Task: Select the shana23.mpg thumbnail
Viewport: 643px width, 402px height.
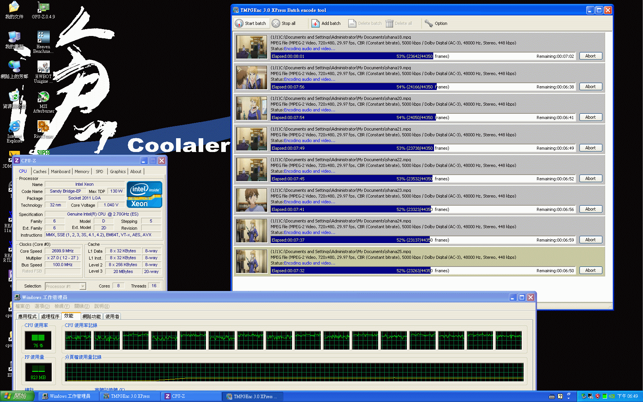Action: click(251, 200)
